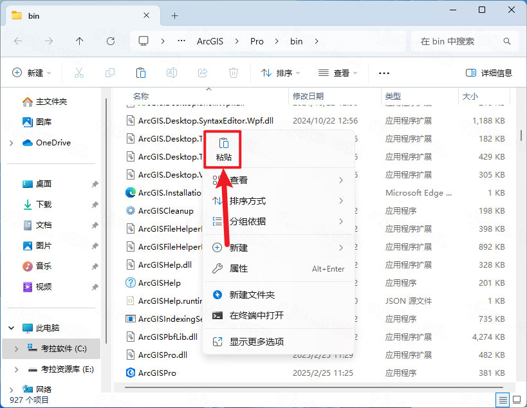Click the search magnifier icon
The width and height of the screenshot is (527, 408).
(x=507, y=41)
